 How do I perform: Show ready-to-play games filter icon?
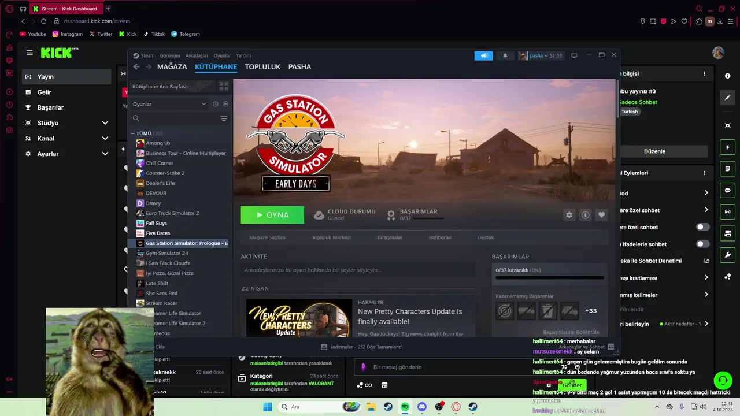pyautogui.click(x=225, y=104)
